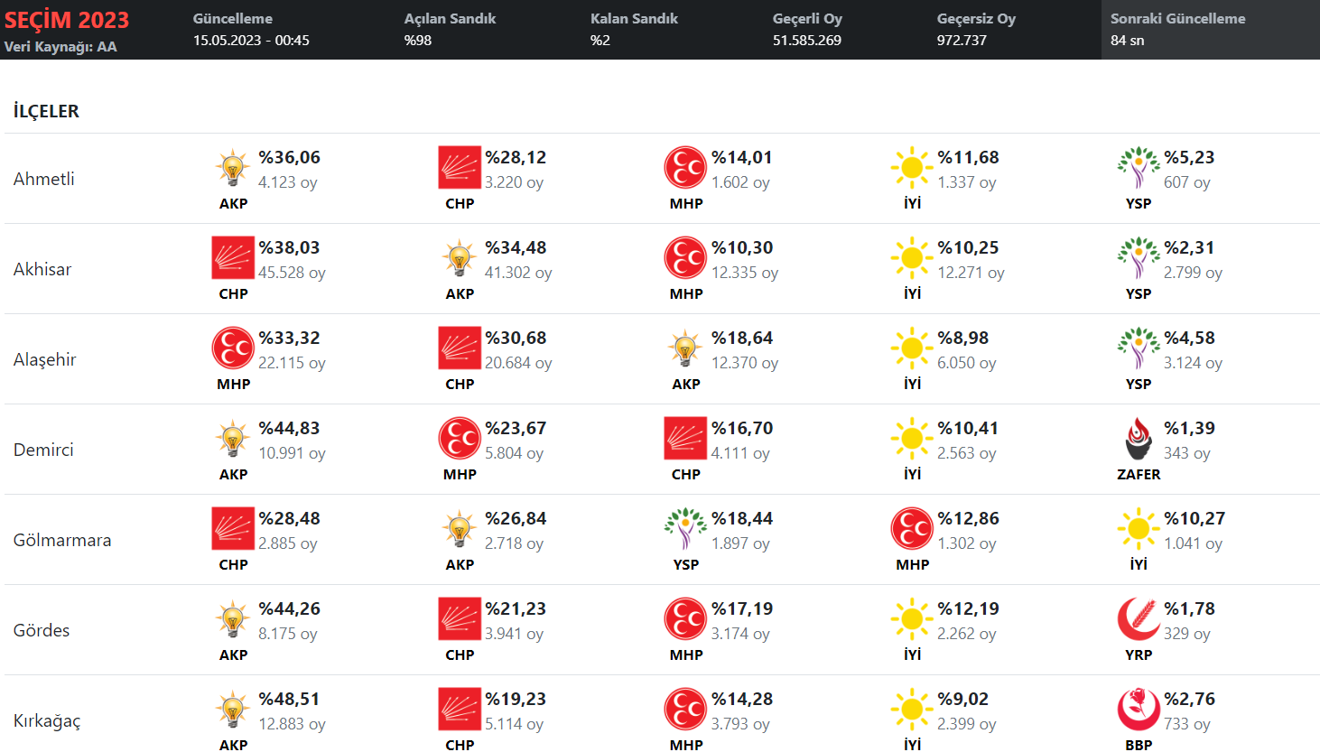Open the Kırkağaç district name
This screenshot has height=752, width=1320.
pos(47,721)
